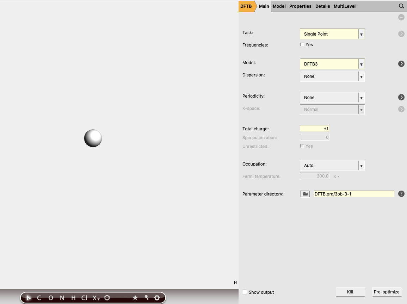Image resolution: width=407 pixels, height=304 pixels.
Task: Toggle the Show output checkbox
Action: [245, 292]
